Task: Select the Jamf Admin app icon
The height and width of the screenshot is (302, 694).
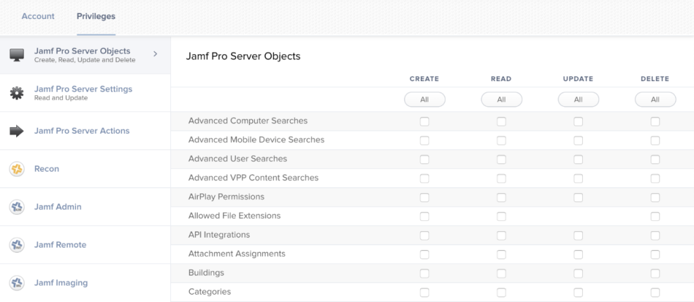Action: coord(17,207)
